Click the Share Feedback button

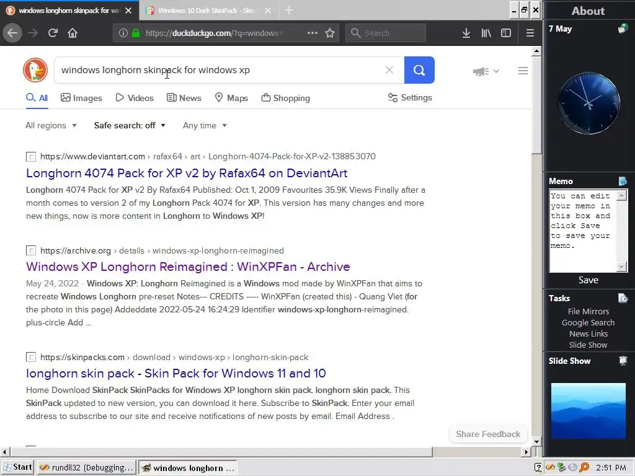pyautogui.click(x=488, y=434)
